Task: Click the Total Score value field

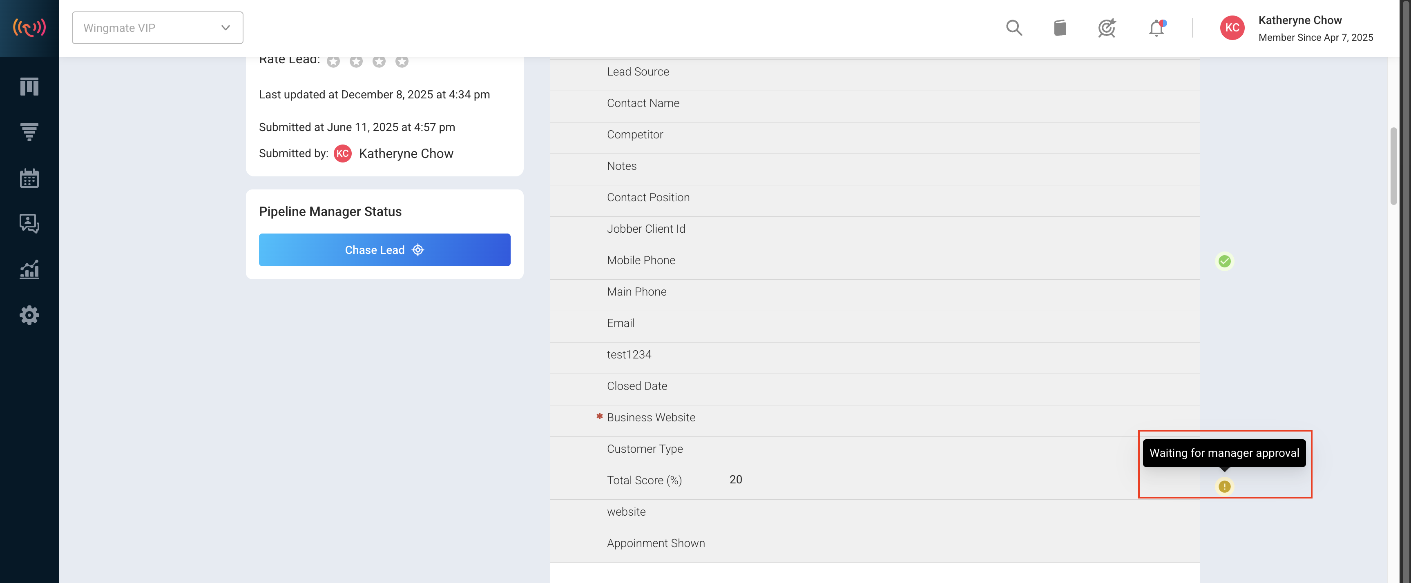Action: coord(736,480)
